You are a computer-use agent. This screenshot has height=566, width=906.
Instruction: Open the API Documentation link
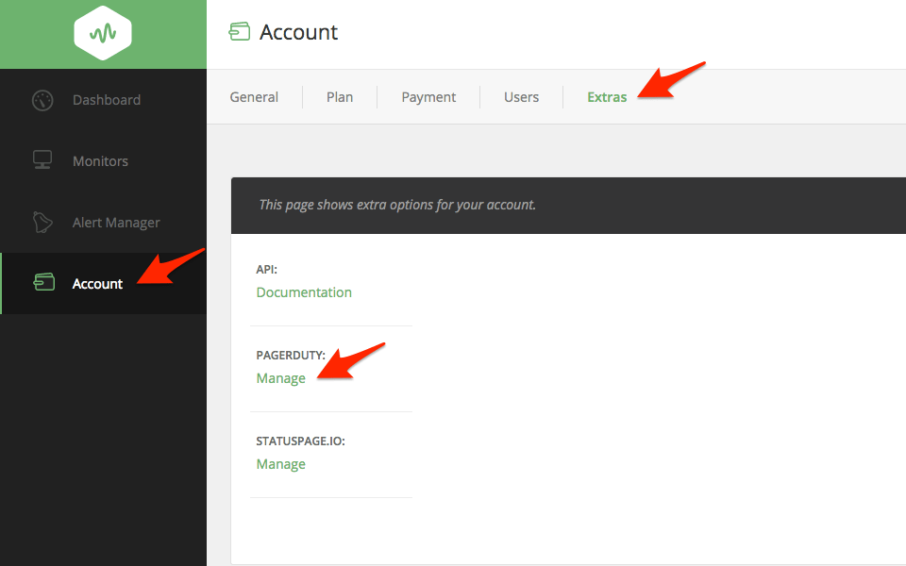pyautogui.click(x=304, y=292)
